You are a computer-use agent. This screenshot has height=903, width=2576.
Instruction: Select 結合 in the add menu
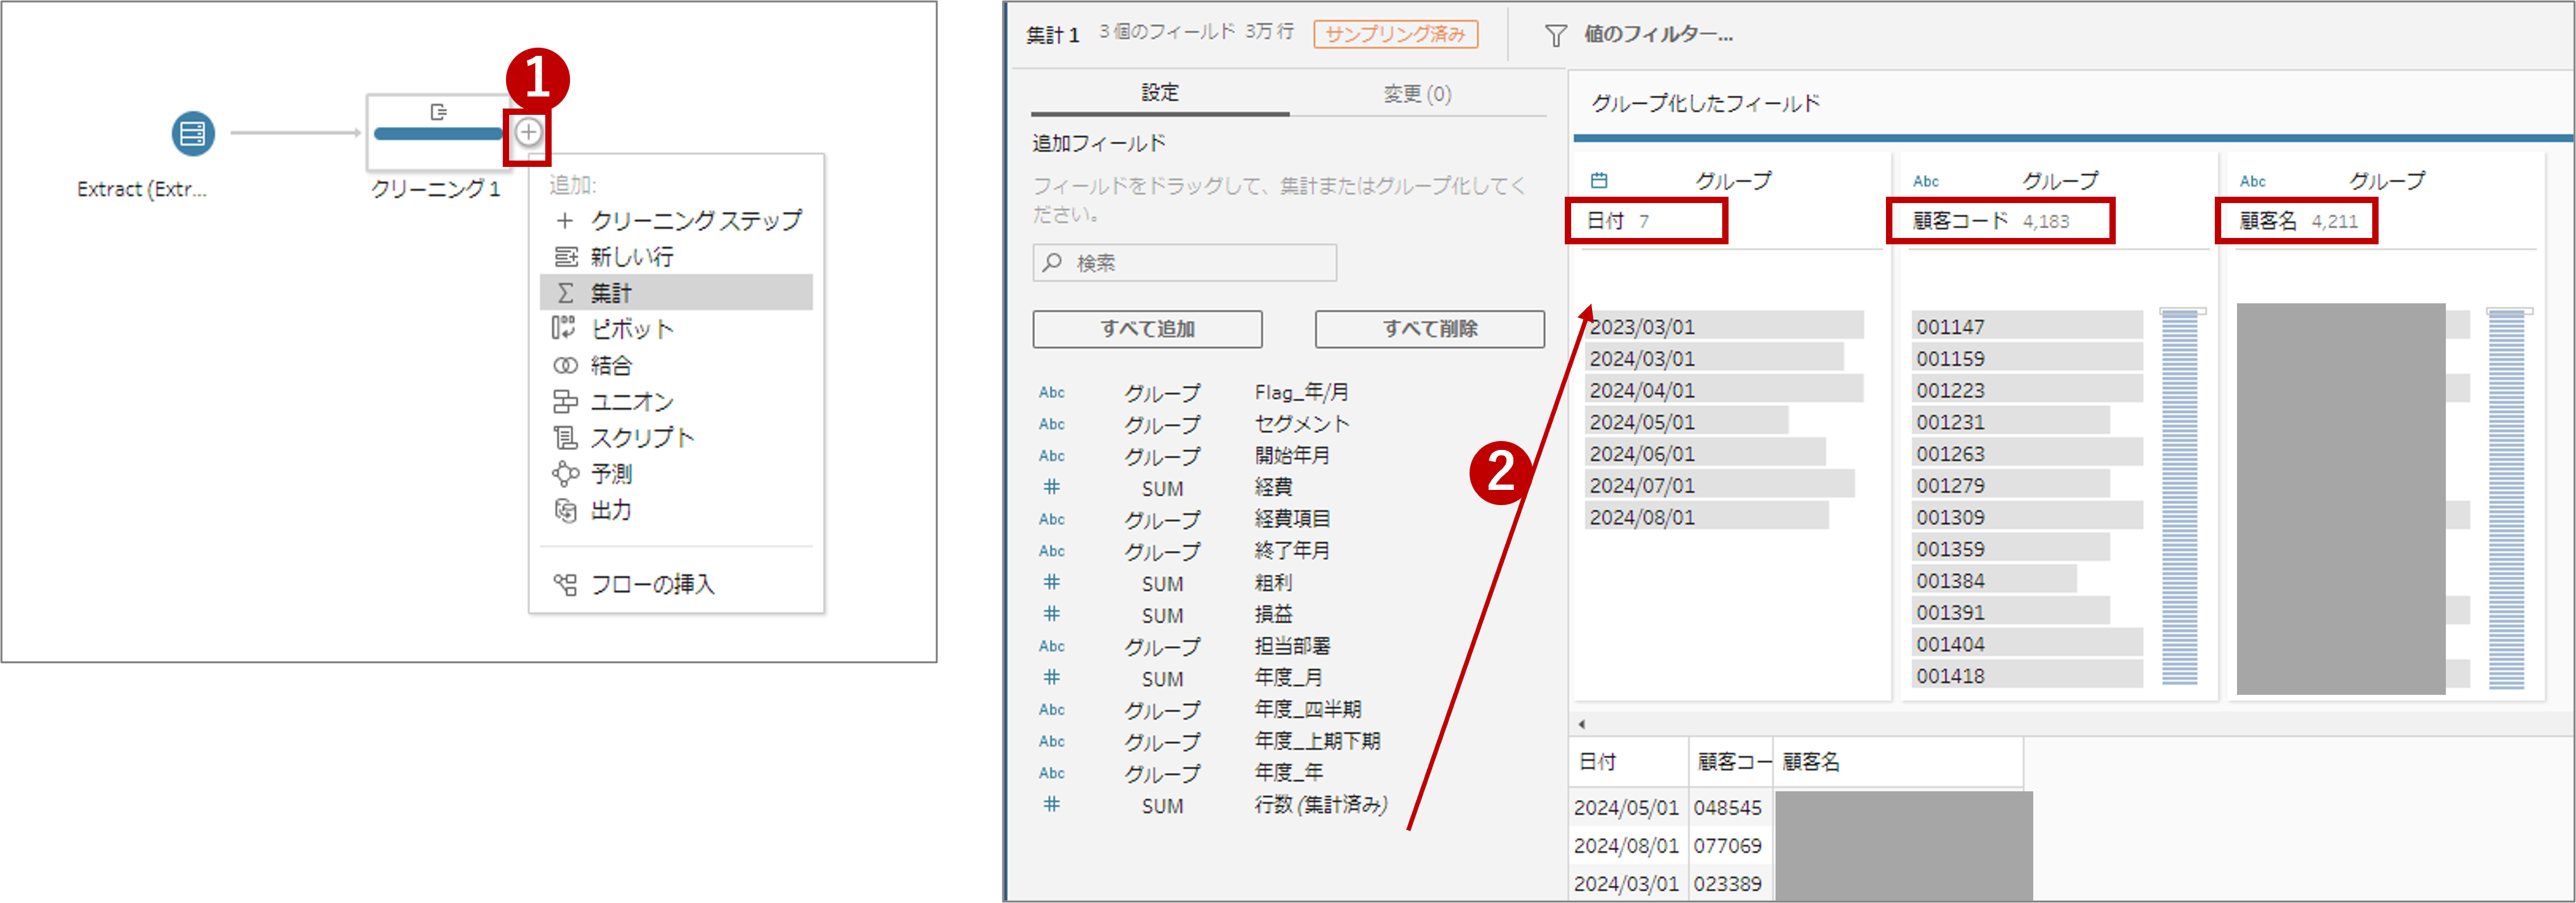tap(677, 365)
